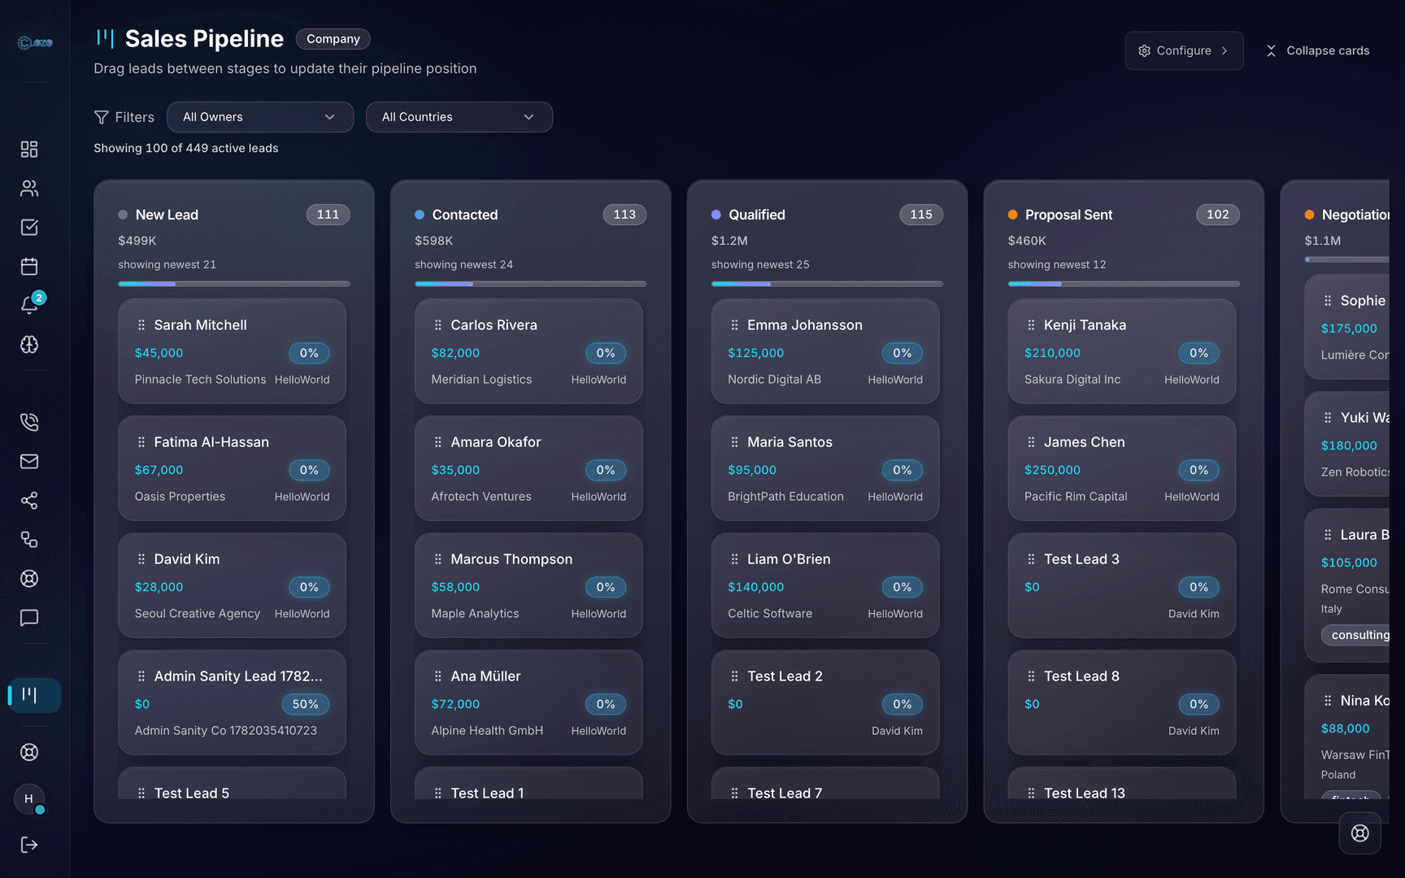Click Pacific Rim Capital company name
The height and width of the screenshot is (878, 1405).
[x=1076, y=497]
